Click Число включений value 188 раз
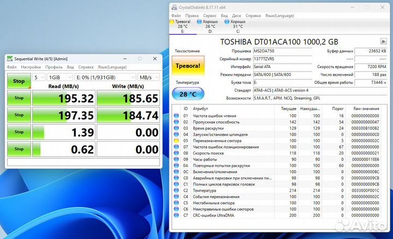Screen dimensions: 393x239 [371, 75]
